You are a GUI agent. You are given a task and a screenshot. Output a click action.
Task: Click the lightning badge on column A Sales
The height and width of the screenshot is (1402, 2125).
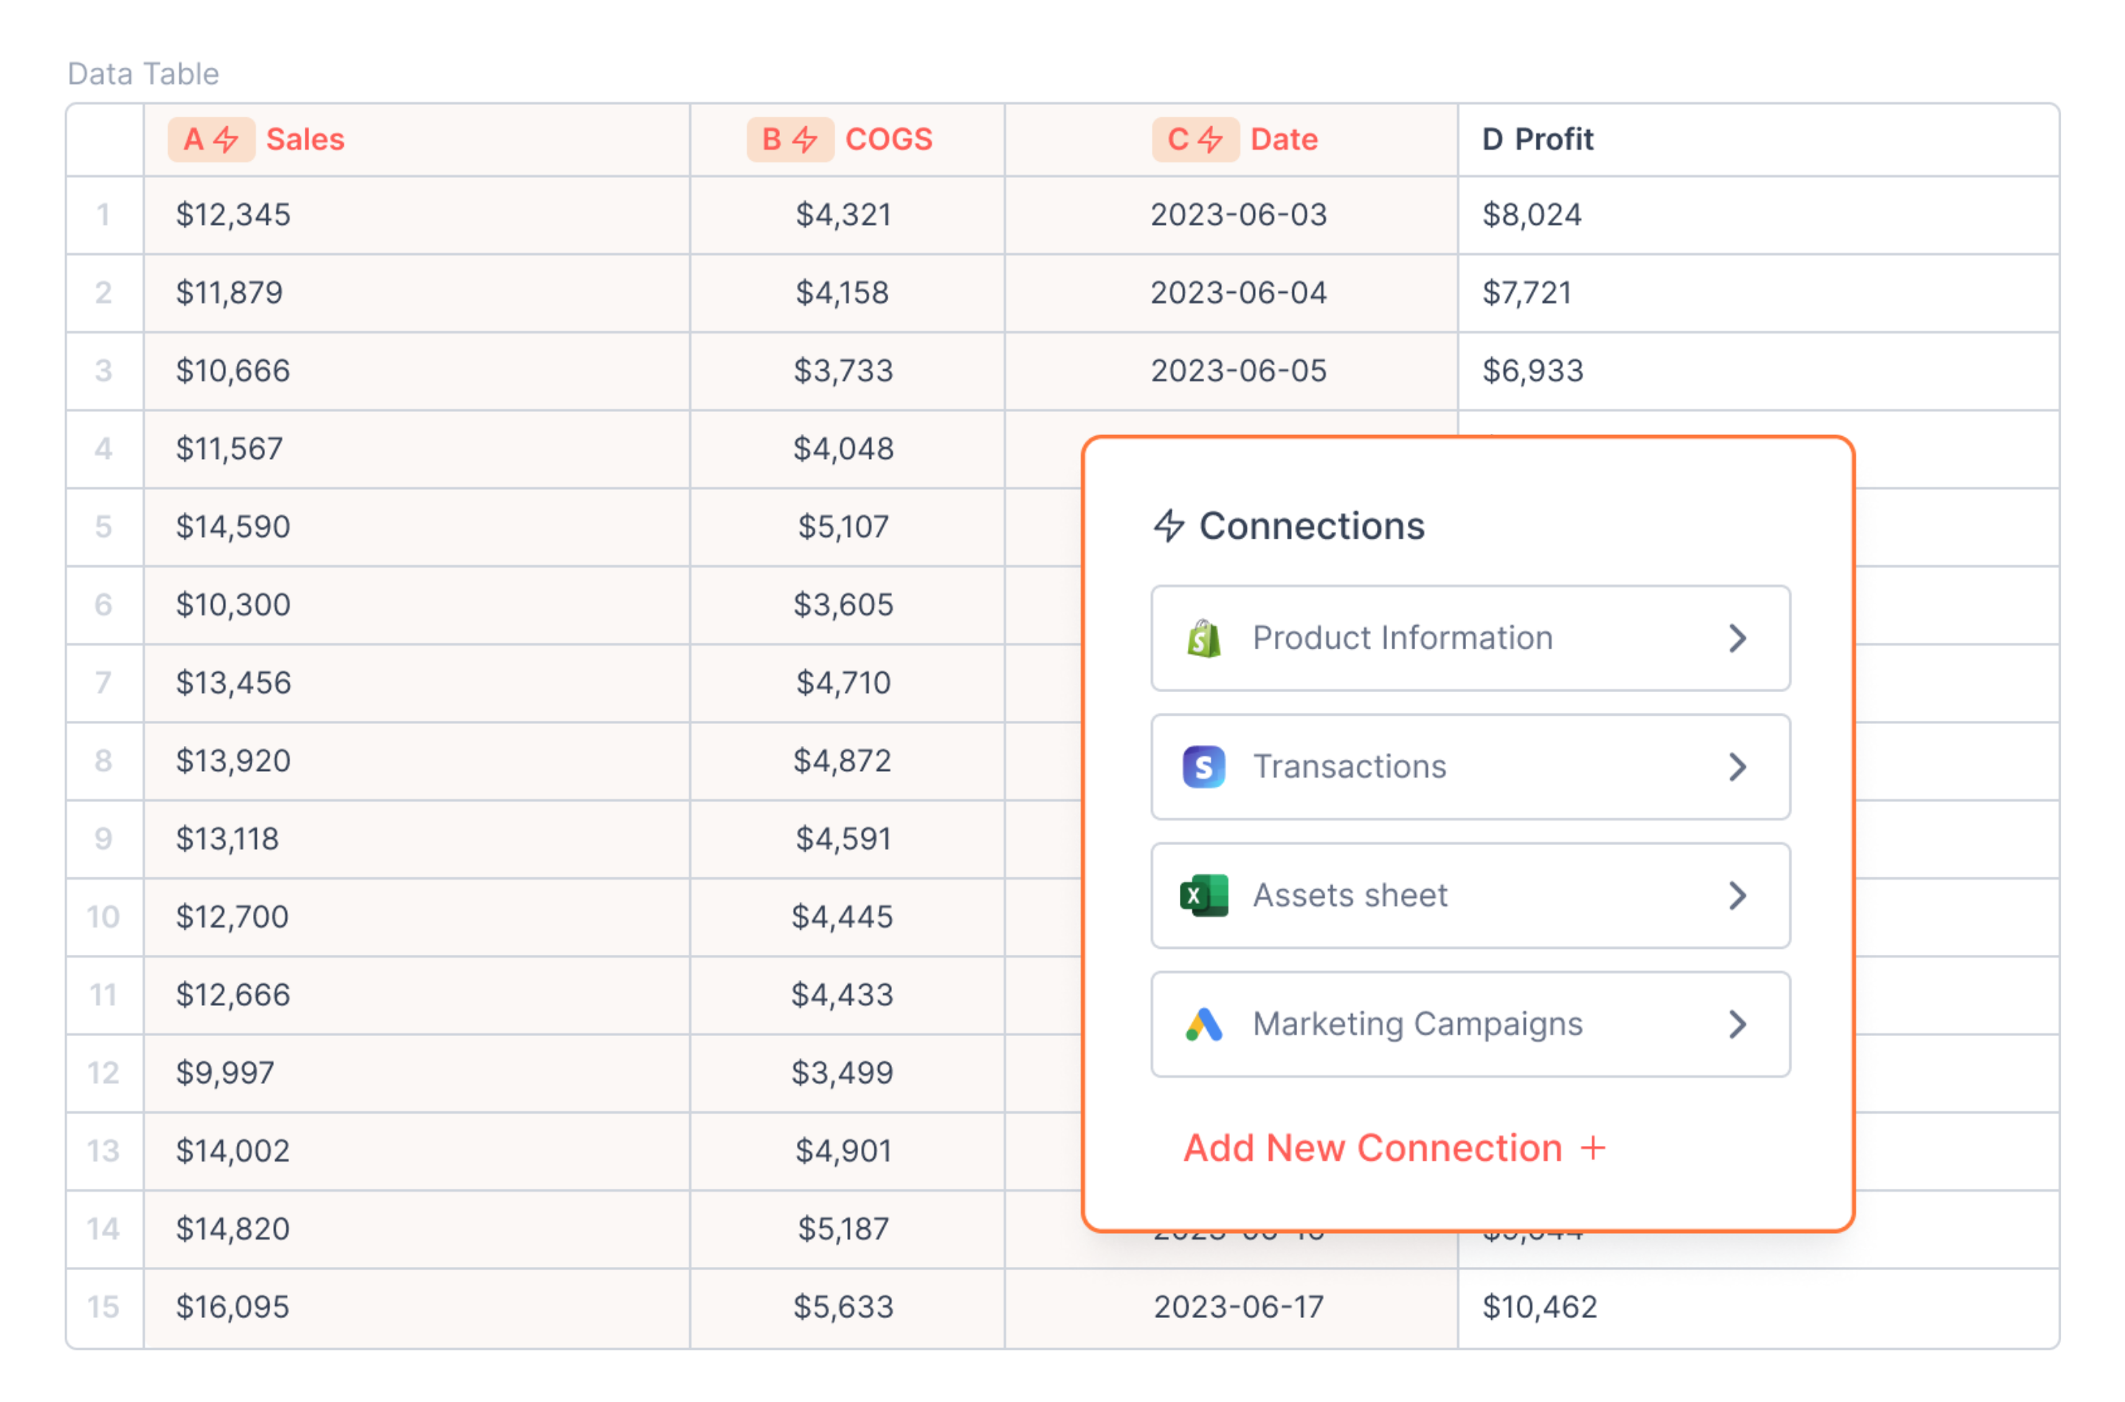(212, 139)
